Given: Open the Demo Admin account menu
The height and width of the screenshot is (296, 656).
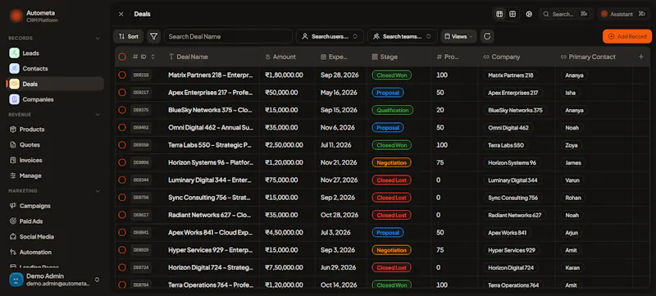Looking at the screenshot, I should coord(55,280).
